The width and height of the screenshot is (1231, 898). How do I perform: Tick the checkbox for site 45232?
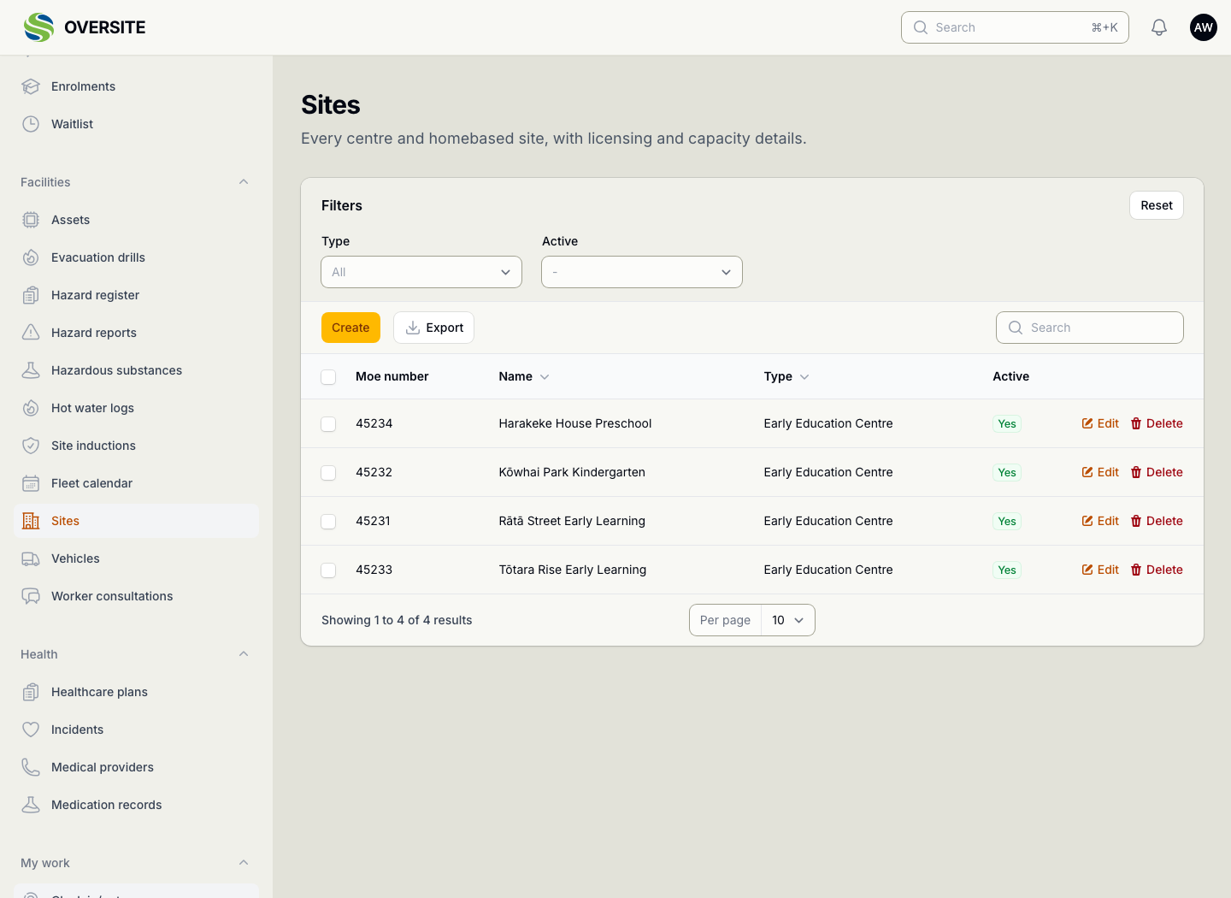tap(328, 473)
